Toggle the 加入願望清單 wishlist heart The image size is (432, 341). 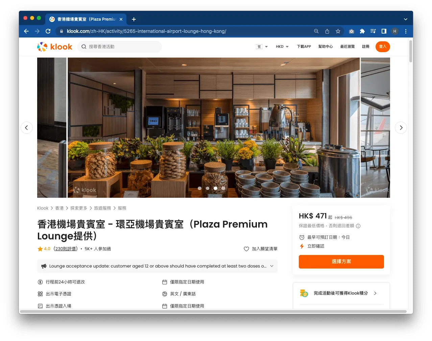[246, 249]
